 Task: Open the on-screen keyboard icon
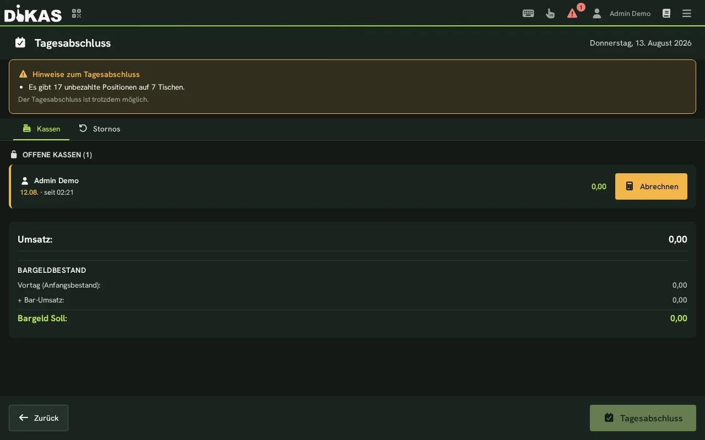[x=528, y=13]
